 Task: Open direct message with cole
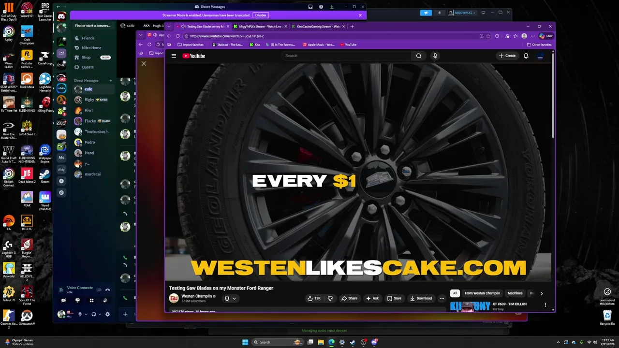[x=93, y=89]
